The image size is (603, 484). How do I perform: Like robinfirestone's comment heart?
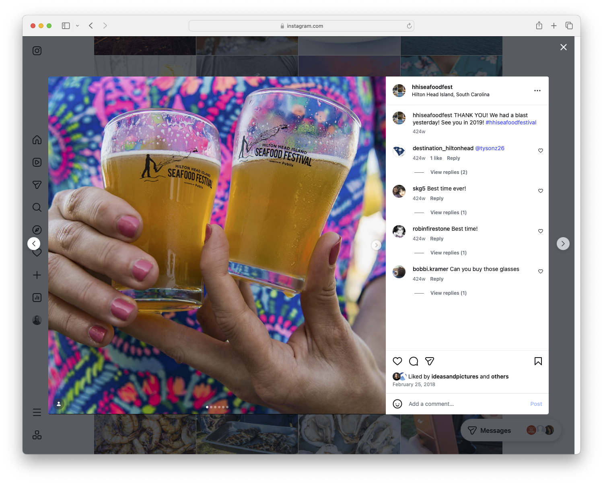(x=541, y=231)
